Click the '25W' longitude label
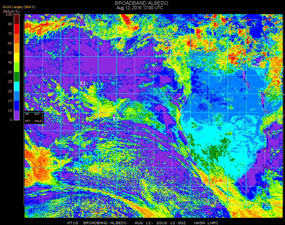The width and height of the screenshot is (285, 225). (x=44, y=20)
